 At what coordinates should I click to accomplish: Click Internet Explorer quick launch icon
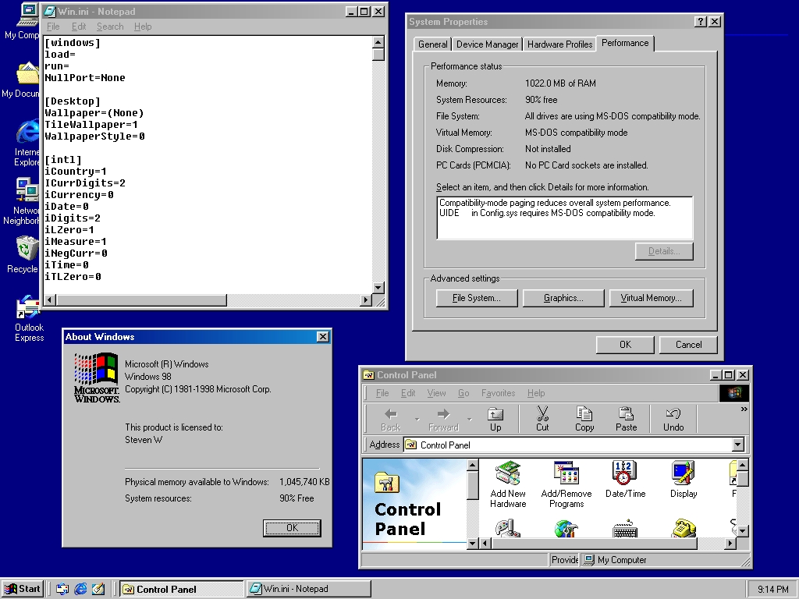[x=80, y=589]
